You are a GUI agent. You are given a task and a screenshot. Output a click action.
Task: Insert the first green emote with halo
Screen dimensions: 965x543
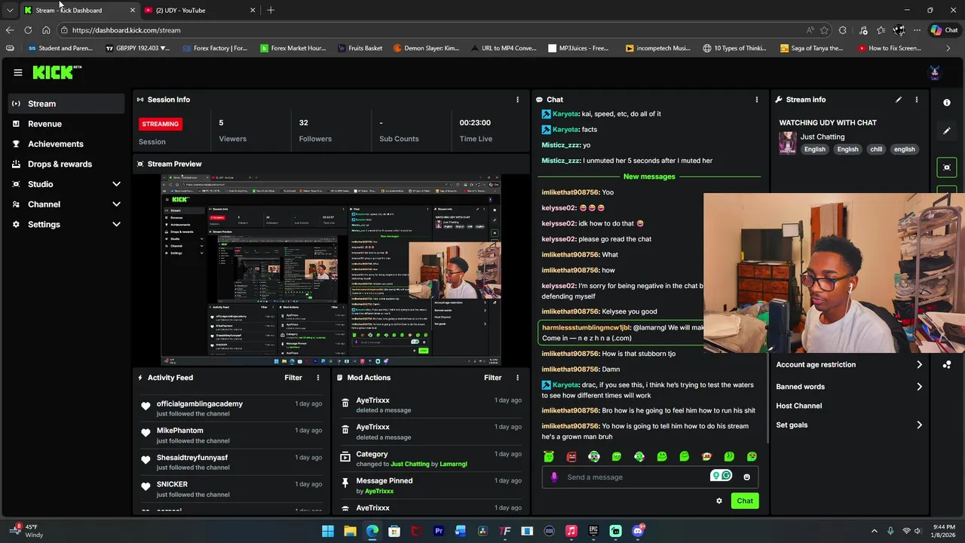[549, 456]
